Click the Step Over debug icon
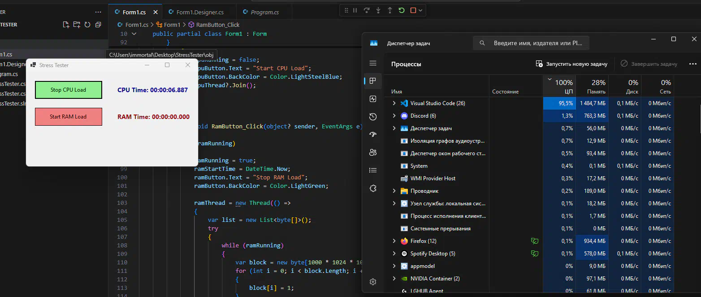701x297 pixels. coord(367,10)
